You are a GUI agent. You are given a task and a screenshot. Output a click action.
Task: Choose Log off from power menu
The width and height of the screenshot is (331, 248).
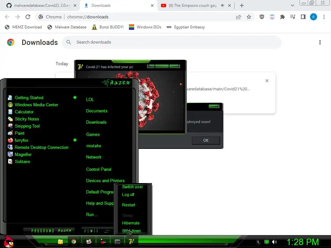click(128, 195)
